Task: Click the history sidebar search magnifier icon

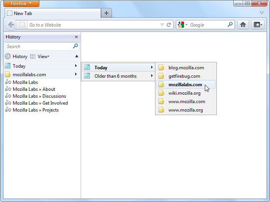Action: (76, 46)
